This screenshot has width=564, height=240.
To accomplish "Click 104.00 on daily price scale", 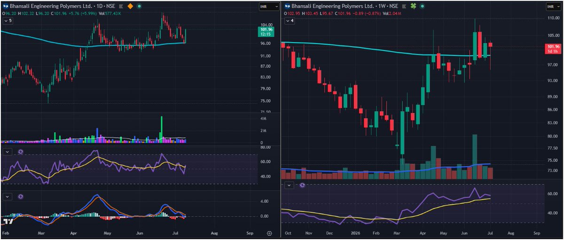I will (266, 25).
